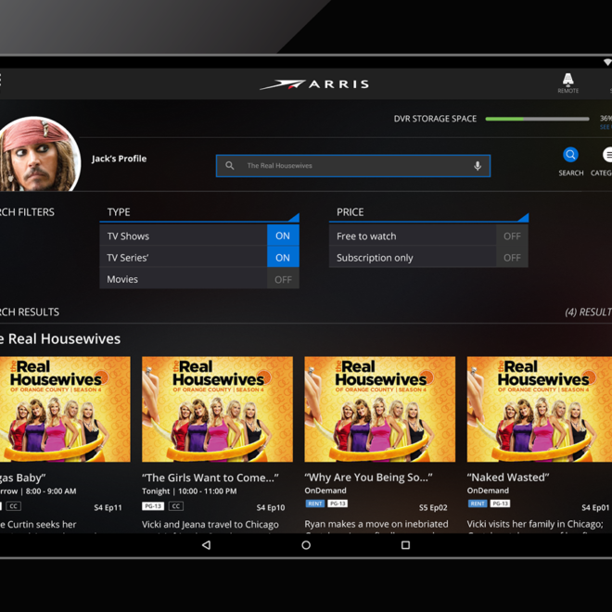This screenshot has height=612, width=612.
Task: Click RENT badge under "Naked Wasted"
Action: [x=477, y=504]
